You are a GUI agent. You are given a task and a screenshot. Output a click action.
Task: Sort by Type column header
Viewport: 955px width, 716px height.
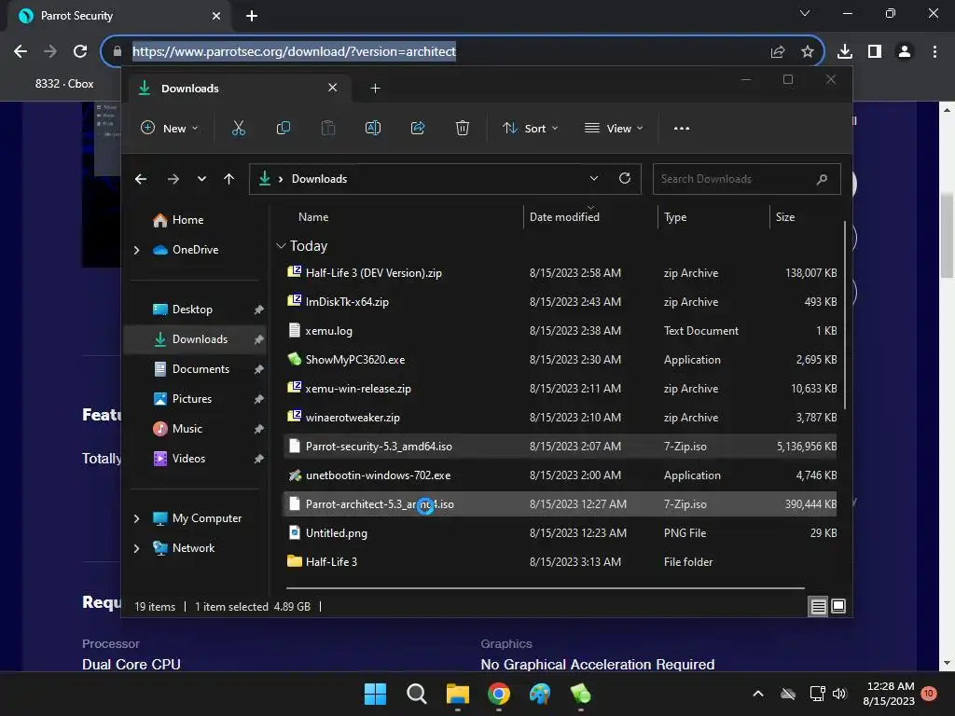pos(675,216)
